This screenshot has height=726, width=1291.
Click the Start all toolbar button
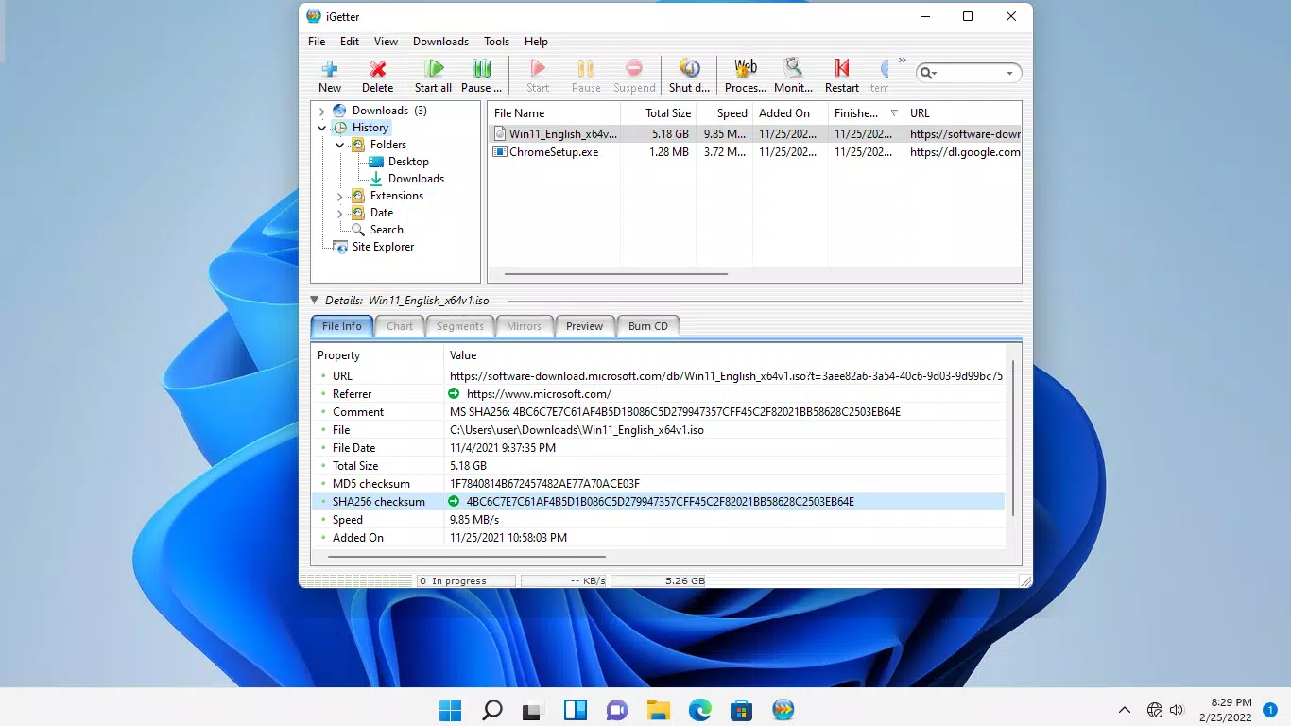[x=433, y=76]
